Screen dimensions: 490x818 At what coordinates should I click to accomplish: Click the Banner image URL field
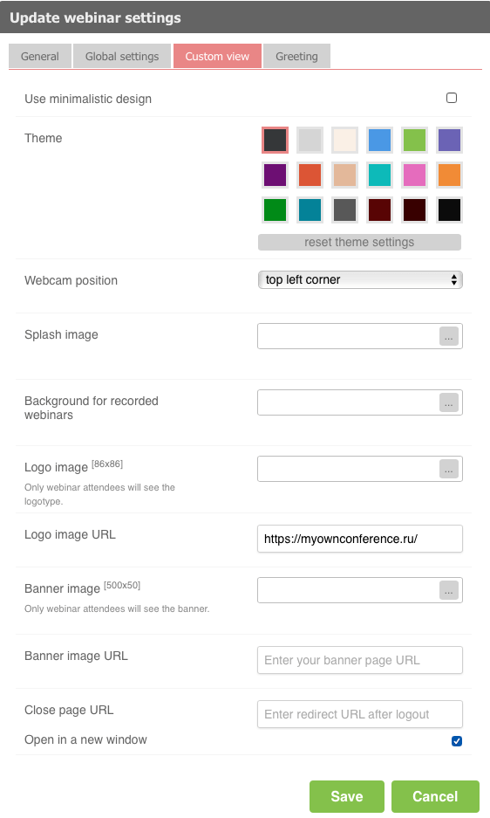click(x=360, y=660)
